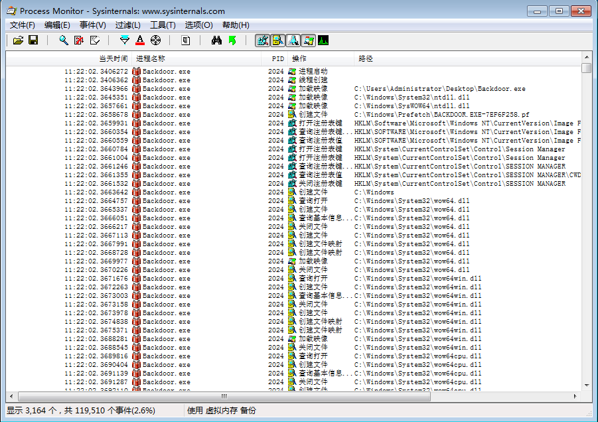Viewport: 598px width, 422px height.
Task: Click the green Jump To arrow icon
Action: click(x=232, y=40)
